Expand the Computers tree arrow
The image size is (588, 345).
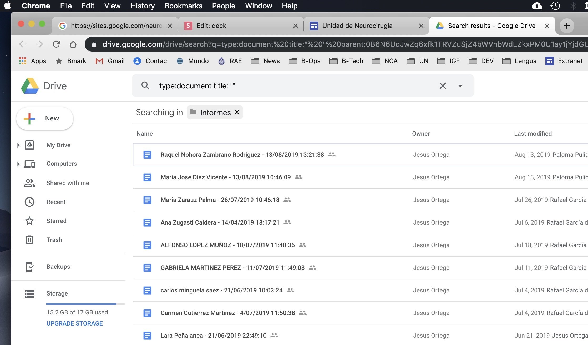pos(18,164)
